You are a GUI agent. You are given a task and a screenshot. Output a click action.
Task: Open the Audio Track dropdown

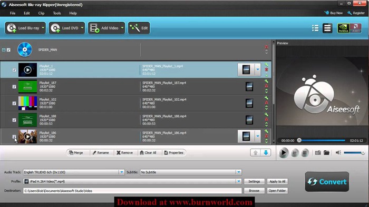121,172
